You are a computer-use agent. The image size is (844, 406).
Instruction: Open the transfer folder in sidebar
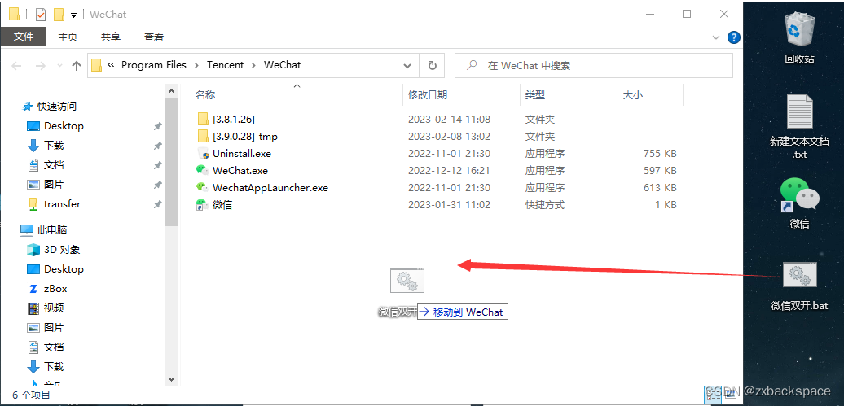tap(55, 203)
